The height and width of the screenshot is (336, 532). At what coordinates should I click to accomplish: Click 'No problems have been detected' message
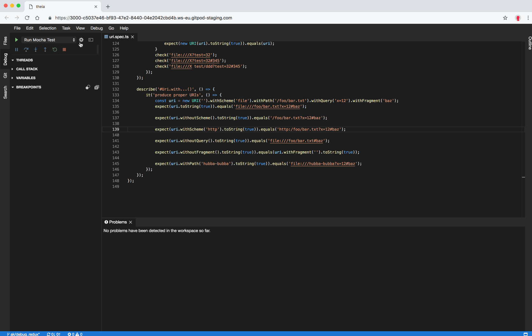tap(157, 231)
